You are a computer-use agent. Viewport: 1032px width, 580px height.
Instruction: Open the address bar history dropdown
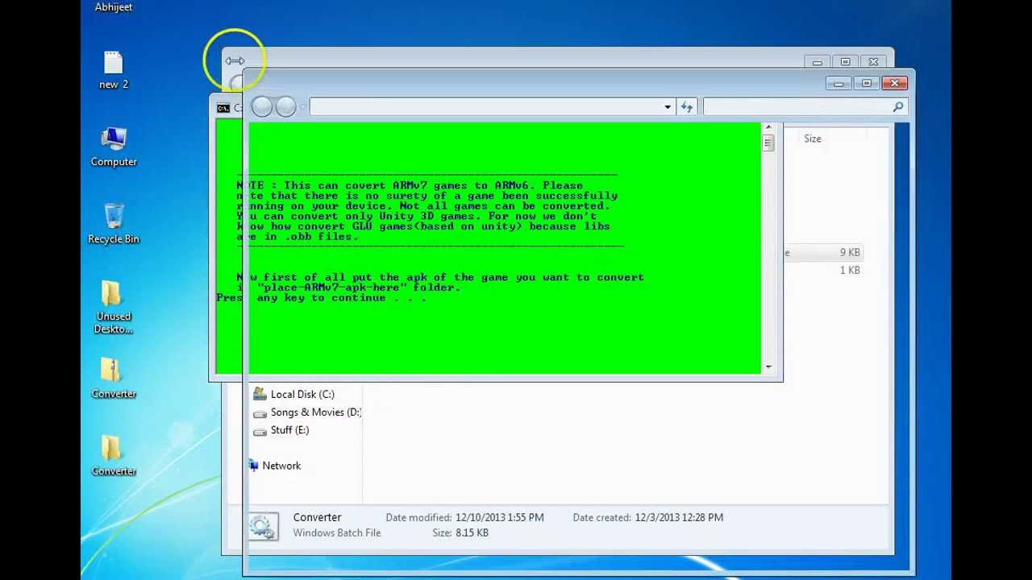click(x=668, y=106)
